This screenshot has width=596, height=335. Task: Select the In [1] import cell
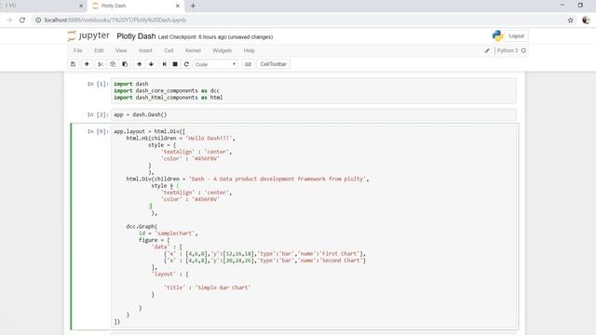coord(314,91)
